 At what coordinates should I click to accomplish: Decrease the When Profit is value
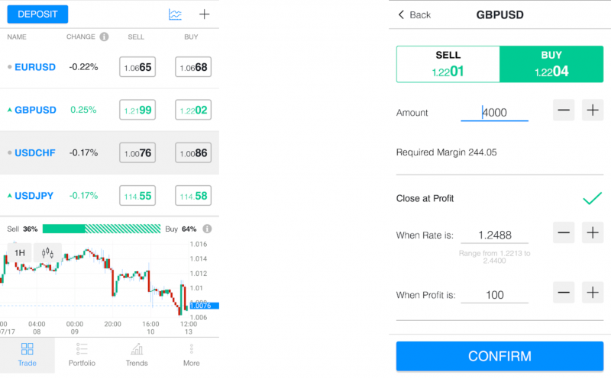564,293
